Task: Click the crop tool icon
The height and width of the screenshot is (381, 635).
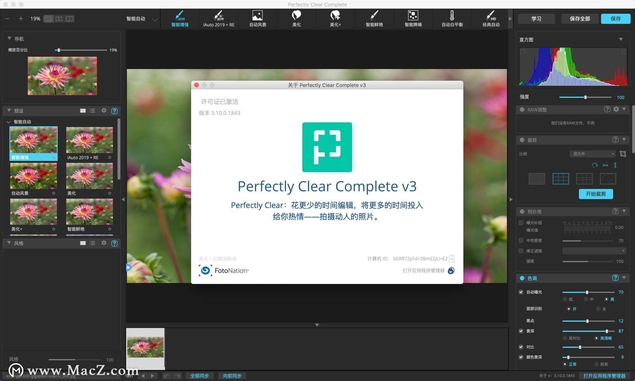Action: click(x=623, y=154)
